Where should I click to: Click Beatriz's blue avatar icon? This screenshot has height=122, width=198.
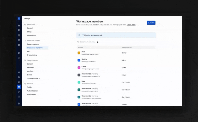click(79, 60)
